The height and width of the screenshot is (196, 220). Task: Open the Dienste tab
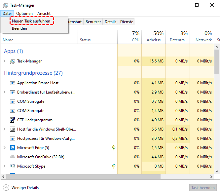127,22
